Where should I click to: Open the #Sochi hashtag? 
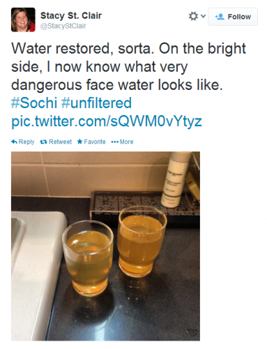34,103
